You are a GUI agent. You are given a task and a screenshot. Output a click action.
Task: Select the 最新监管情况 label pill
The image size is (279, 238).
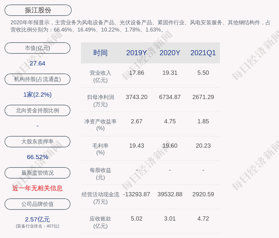pos(37,173)
